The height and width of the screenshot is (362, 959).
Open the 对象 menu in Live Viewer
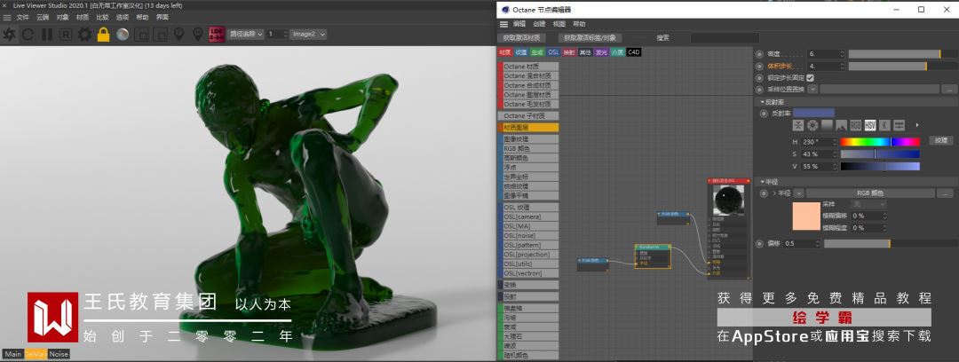pyautogui.click(x=62, y=18)
